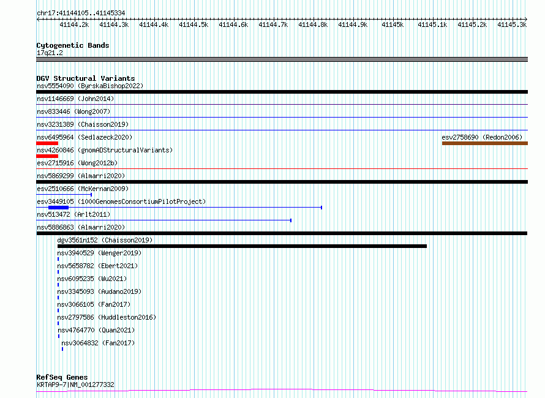Select nsv5886863 (Almarri2020) label
The height and width of the screenshot is (398, 545).
pyautogui.click(x=81, y=227)
